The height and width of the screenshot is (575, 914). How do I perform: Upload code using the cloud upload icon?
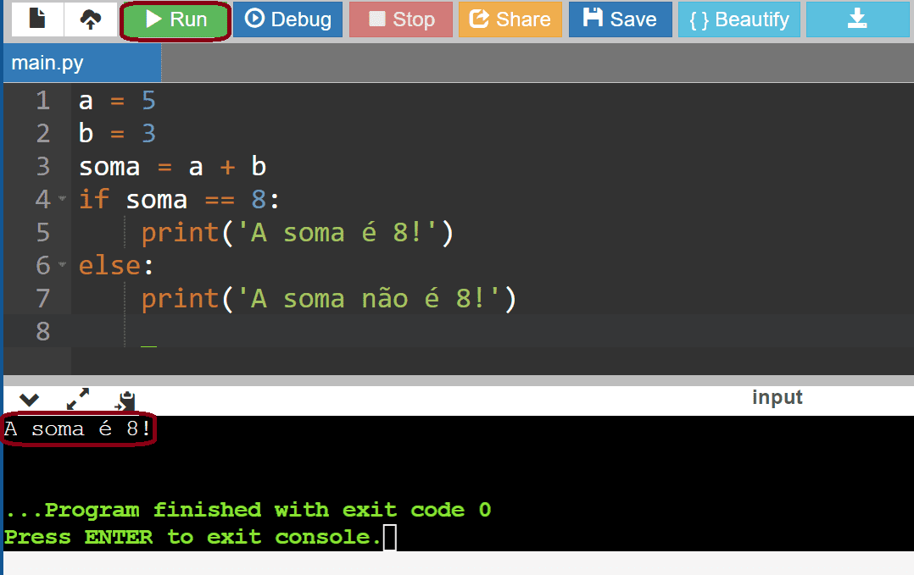(89, 19)
